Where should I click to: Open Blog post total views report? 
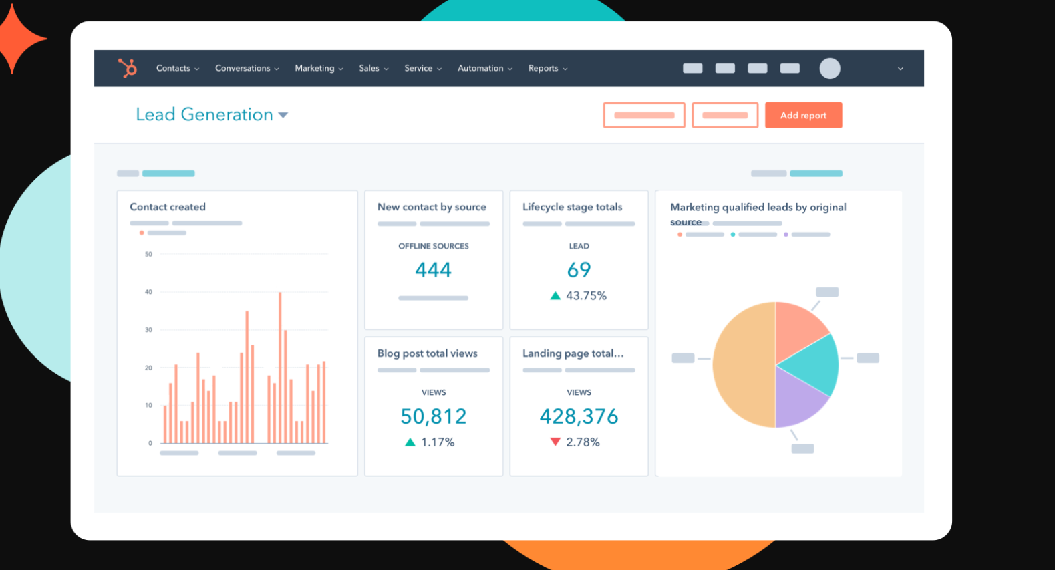tap(428, 353)
